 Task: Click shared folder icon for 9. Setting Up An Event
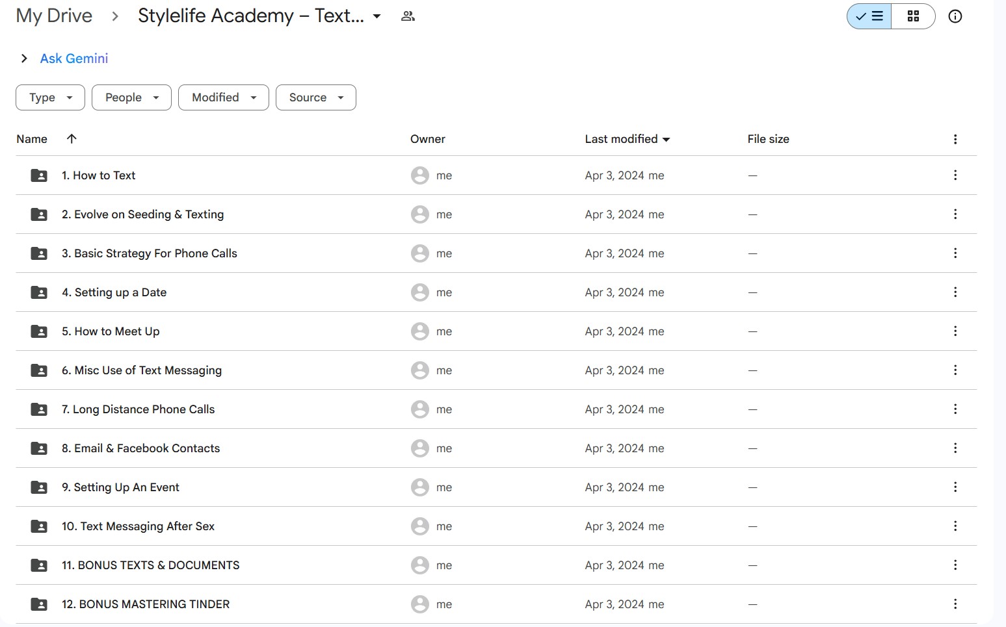click(39, 487)
